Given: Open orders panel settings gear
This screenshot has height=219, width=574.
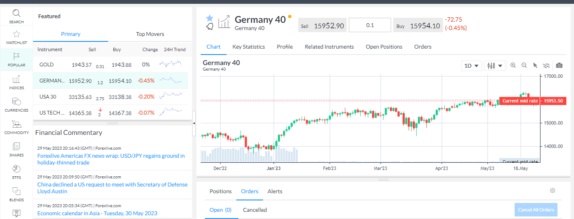Looking at the screenshot, I should 552,191.
